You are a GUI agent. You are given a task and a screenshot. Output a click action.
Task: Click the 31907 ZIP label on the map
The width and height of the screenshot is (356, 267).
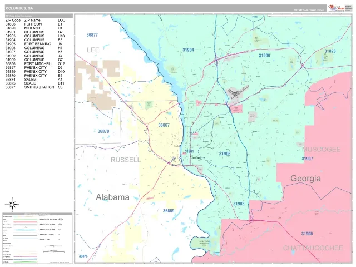coord(307,159)
